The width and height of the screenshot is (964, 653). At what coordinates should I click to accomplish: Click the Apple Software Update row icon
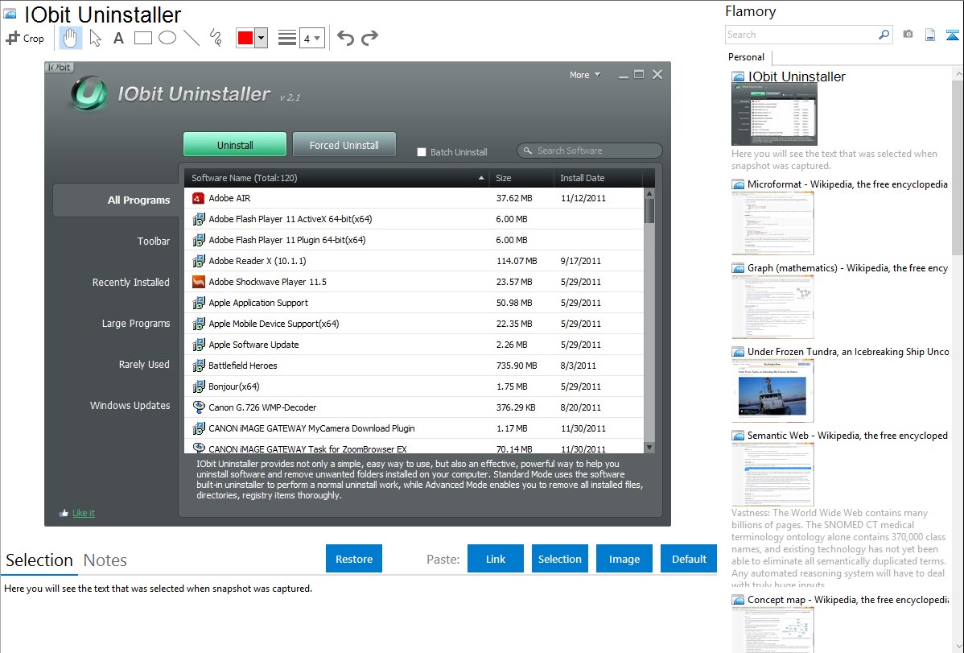point(198,345)
